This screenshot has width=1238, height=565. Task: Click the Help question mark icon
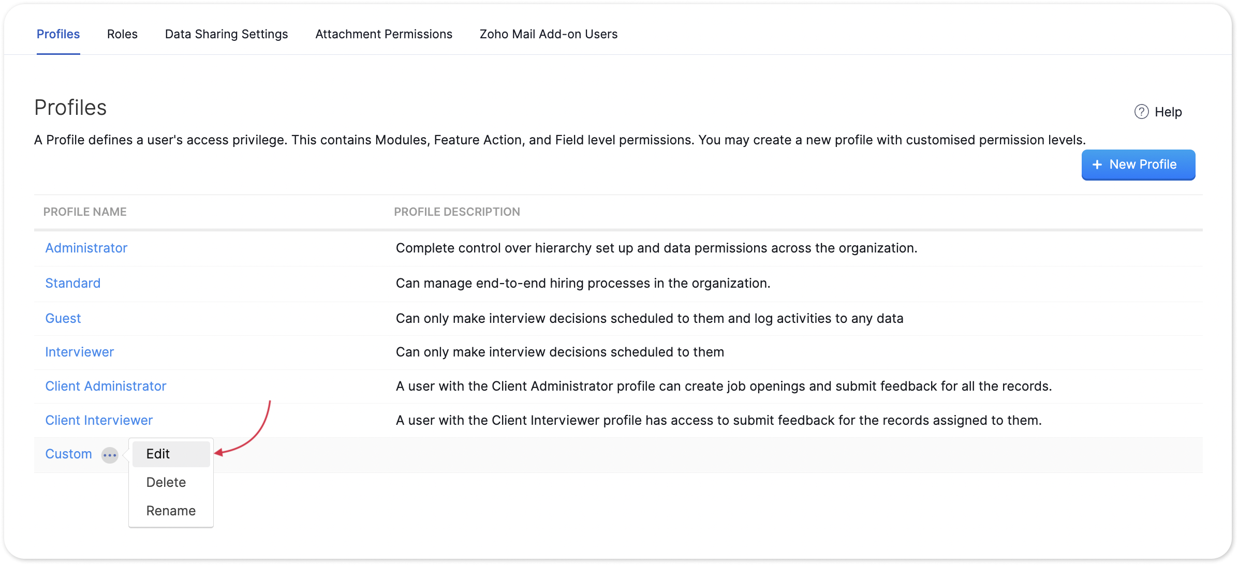click(x=1141, y=112)
